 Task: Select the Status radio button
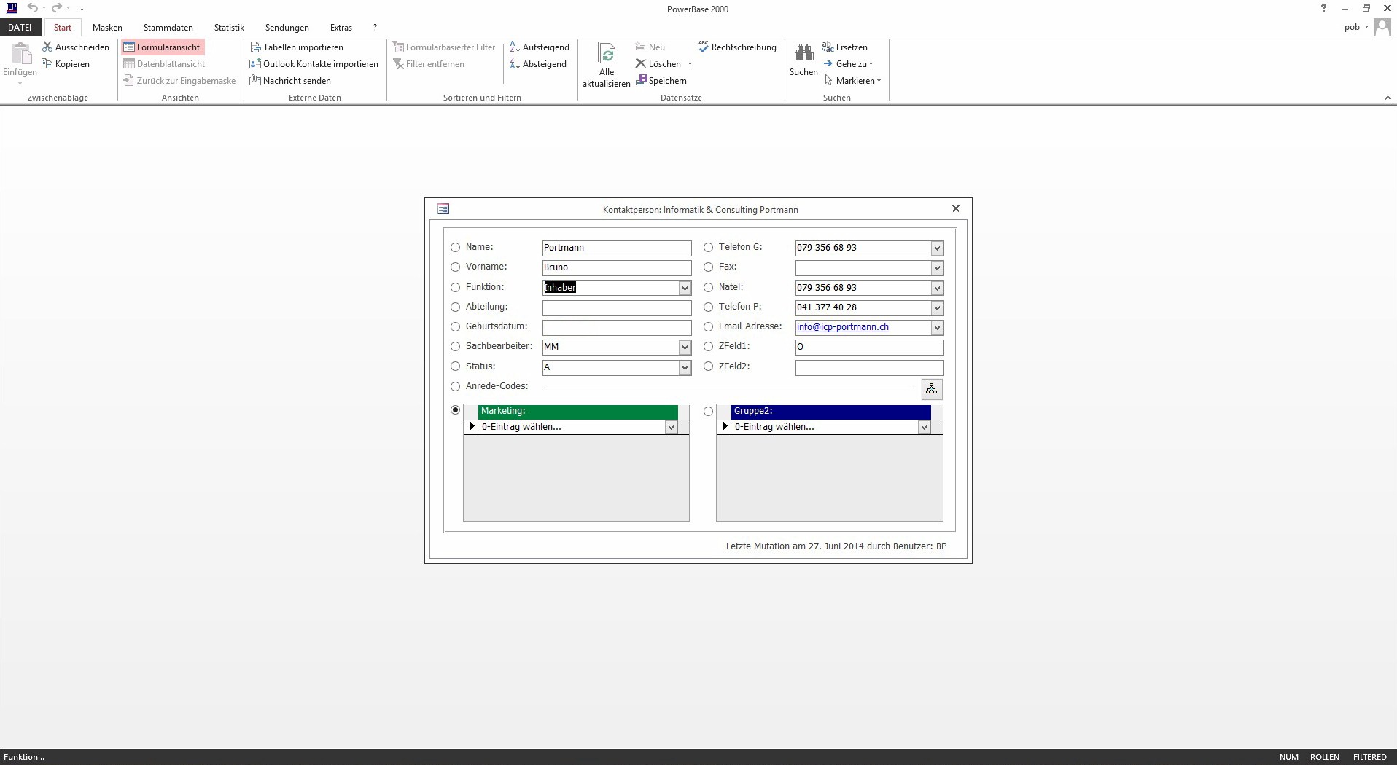coord(456,367)
